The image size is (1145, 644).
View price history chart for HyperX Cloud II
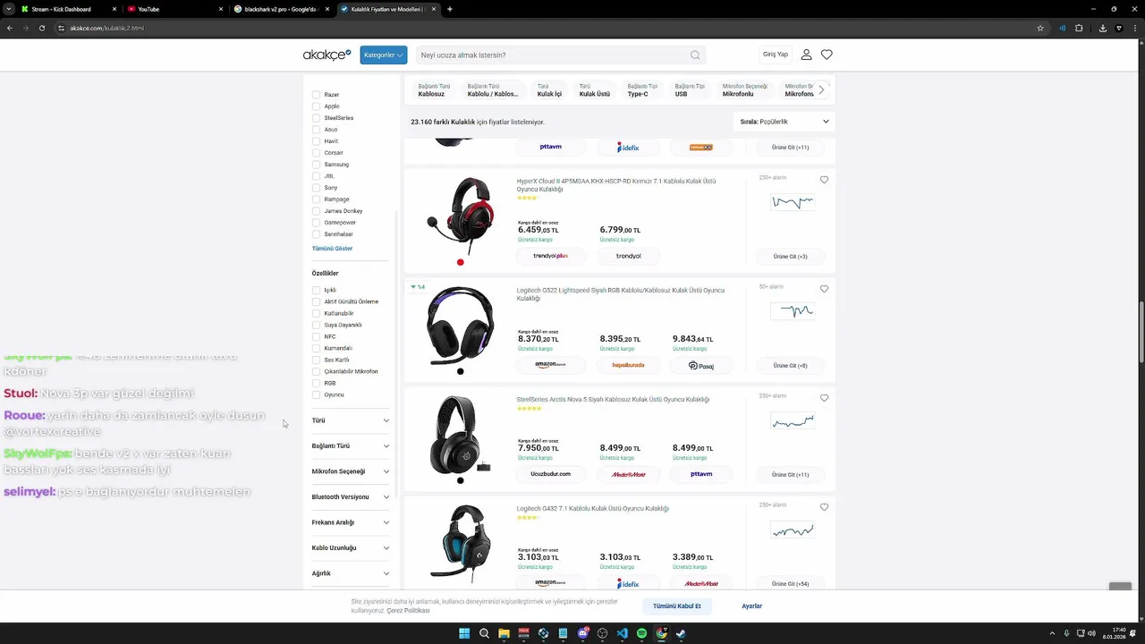pyautogui.click(x=793, y=203)
